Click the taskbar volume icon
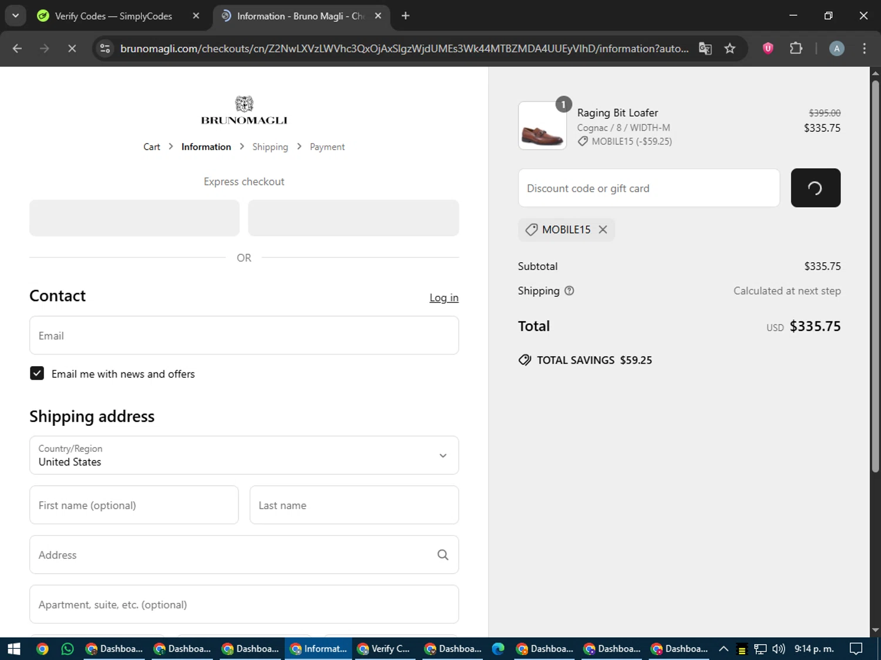 pos(779,648)
